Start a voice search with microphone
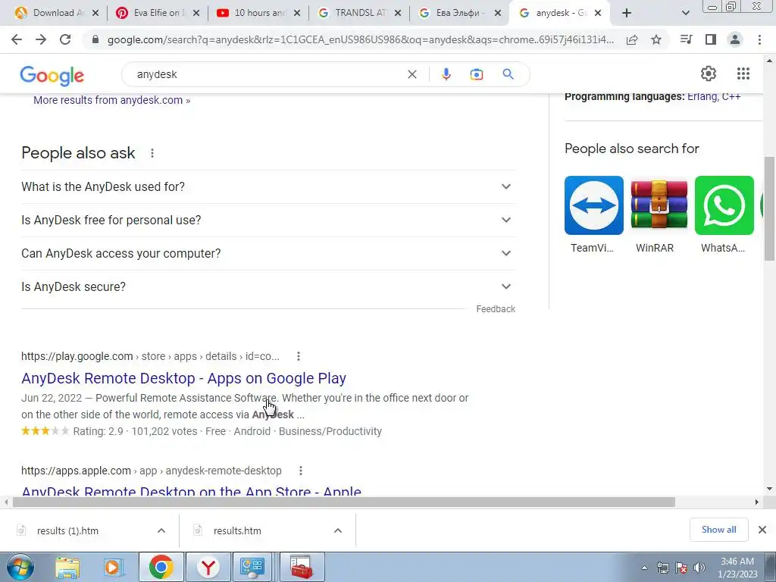Image resolution: width=776 pixels, height=582 pixels. [x=446, y=74]
